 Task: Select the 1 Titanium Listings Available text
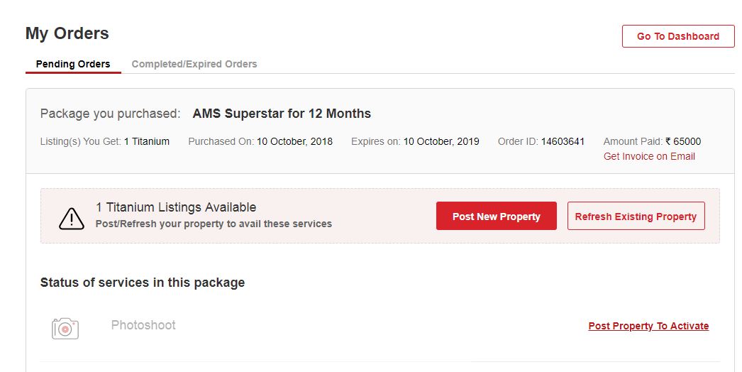(176, 207)
